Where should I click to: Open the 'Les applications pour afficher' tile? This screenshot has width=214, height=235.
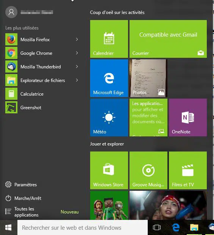(x=148, y=117)
